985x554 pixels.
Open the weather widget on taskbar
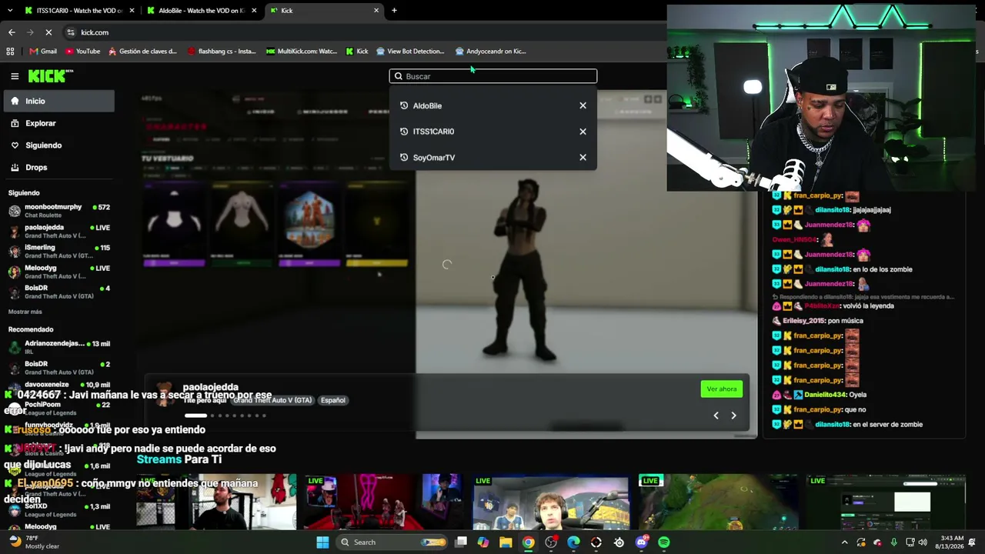click(x=35, y=542)
